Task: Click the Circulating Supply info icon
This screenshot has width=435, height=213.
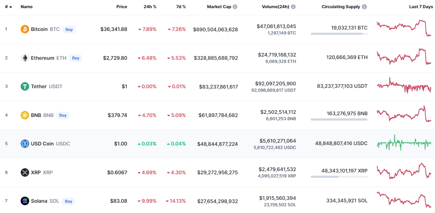Action: point(365,7)
